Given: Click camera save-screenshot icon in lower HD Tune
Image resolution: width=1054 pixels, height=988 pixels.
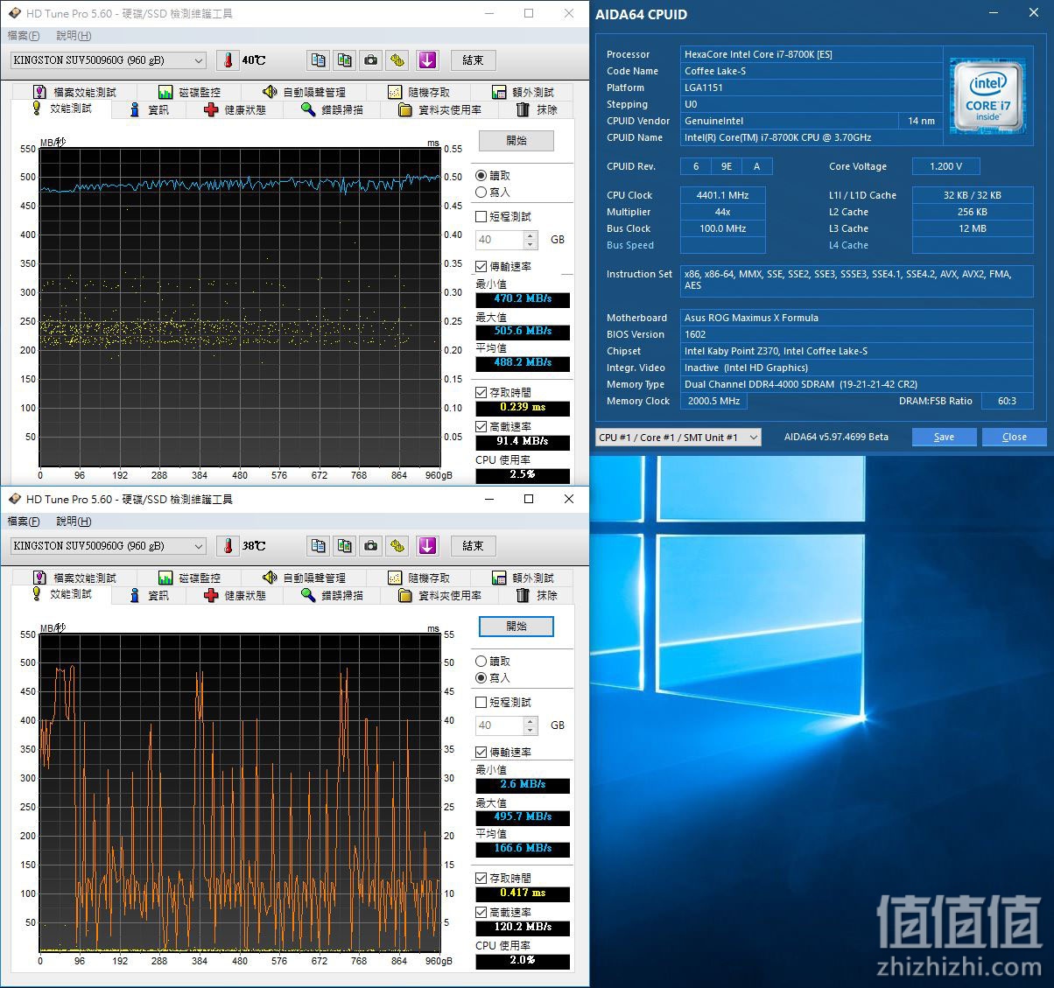Looking at the screenshot, I should click(x=371, y=546).
